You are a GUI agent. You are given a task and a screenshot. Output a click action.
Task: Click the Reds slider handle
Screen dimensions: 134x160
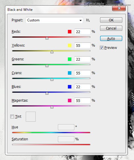click(x=47, y=38)
